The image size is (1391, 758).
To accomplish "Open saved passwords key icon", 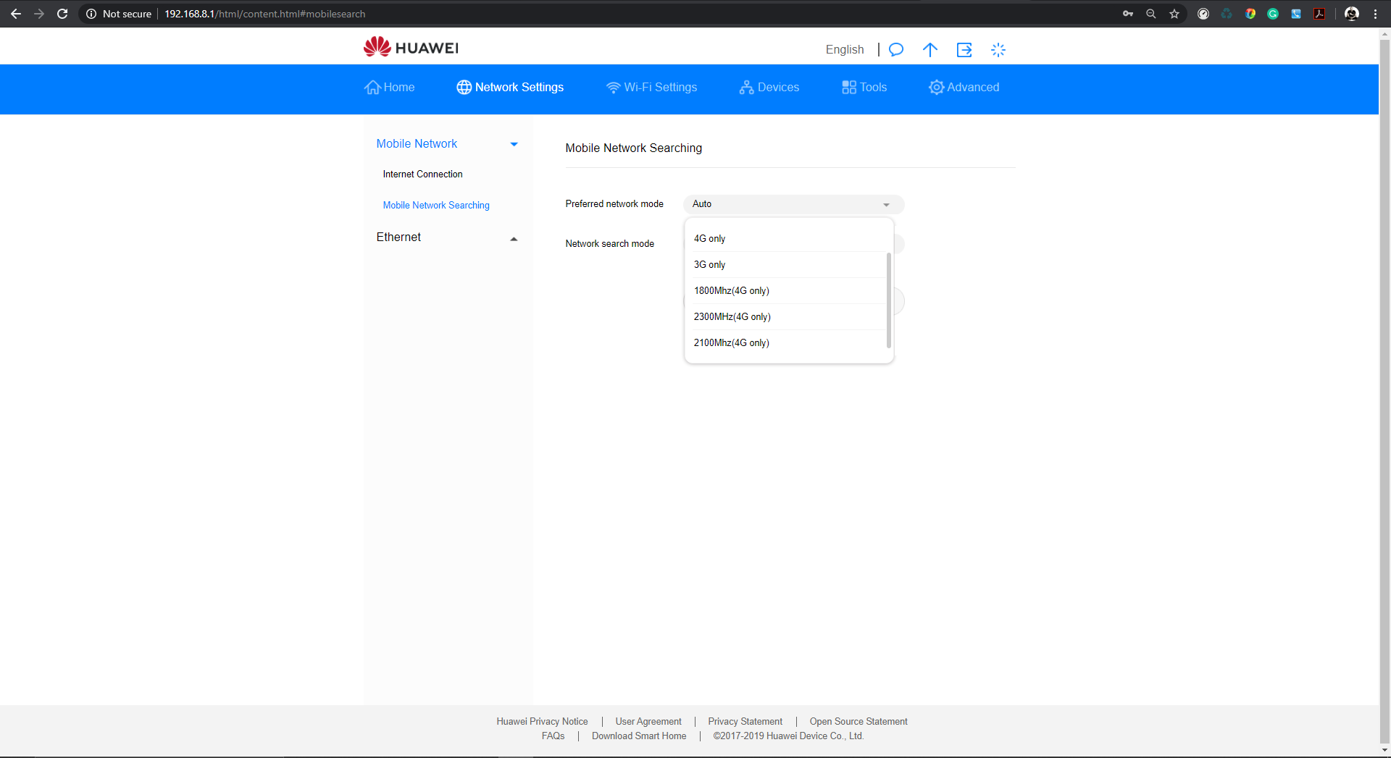I will (x=1128, y=14).
